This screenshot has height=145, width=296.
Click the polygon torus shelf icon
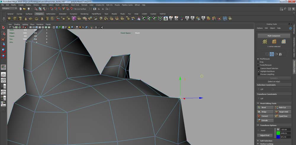[x=36, y=18]
